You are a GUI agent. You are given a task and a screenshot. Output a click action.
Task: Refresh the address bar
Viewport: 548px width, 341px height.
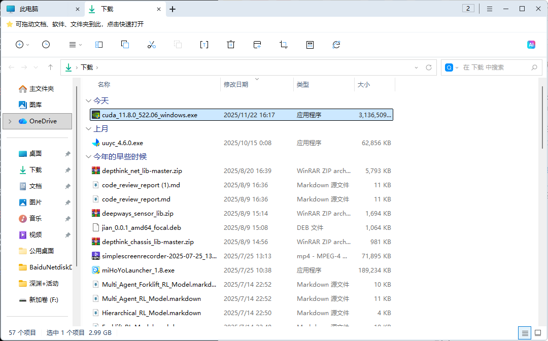[428, 67]
